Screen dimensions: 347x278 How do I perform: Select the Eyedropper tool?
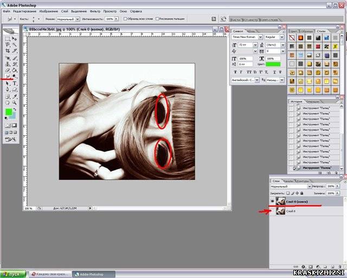(x=15, y=97)
